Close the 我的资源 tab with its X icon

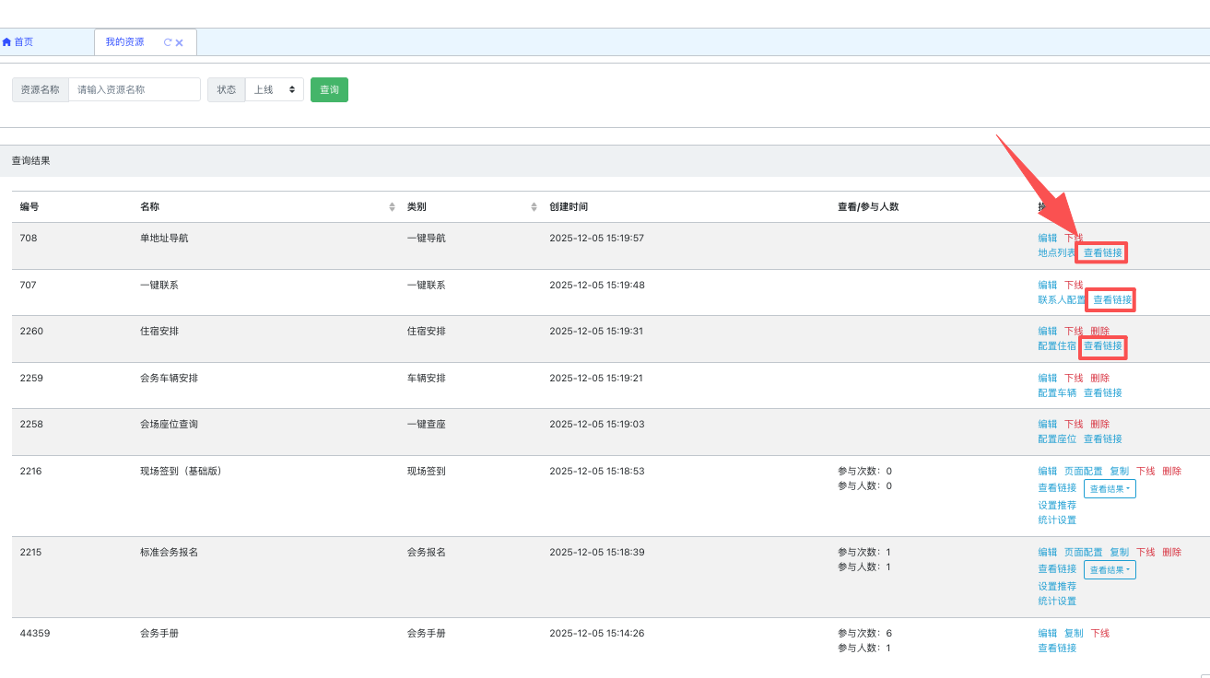coord(180,42)
